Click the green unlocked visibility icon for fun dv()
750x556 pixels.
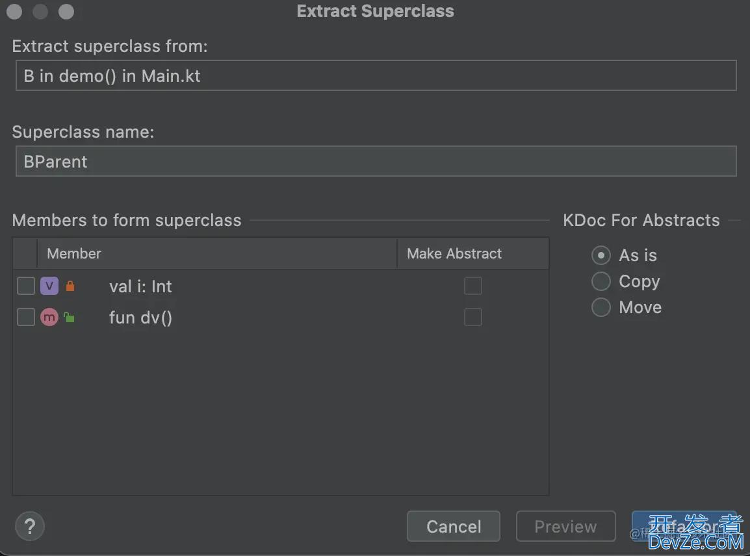(69, 317)
